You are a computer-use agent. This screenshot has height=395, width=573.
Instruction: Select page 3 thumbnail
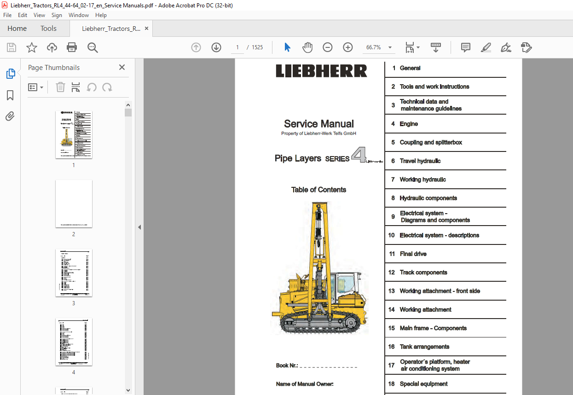point(74,273)
